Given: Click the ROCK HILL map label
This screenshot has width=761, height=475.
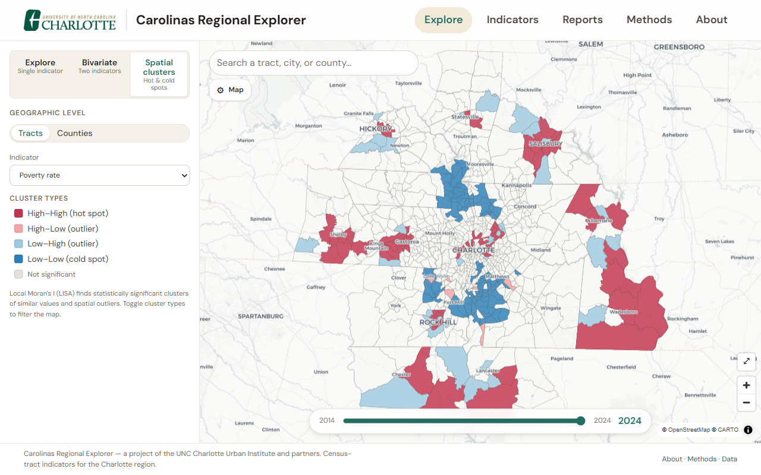Looking at the screenshot, I should (x=438, y=322).
